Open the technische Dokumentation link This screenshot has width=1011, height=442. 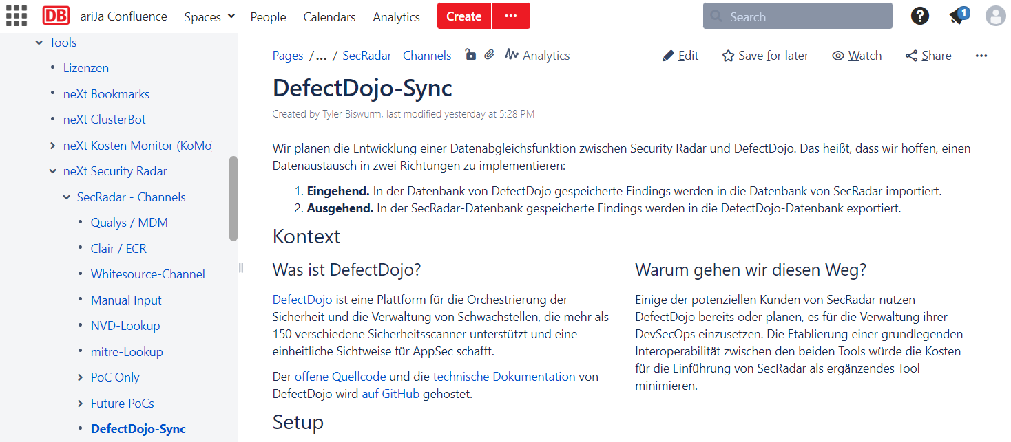pos(504,377)
